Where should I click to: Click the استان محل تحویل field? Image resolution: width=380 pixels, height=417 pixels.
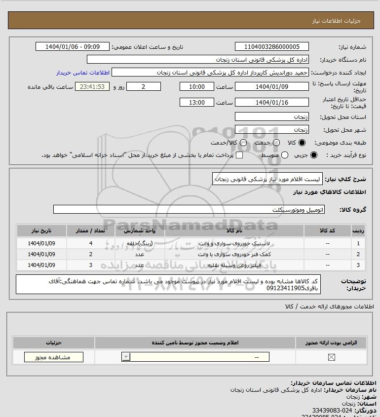pos(272,117)
